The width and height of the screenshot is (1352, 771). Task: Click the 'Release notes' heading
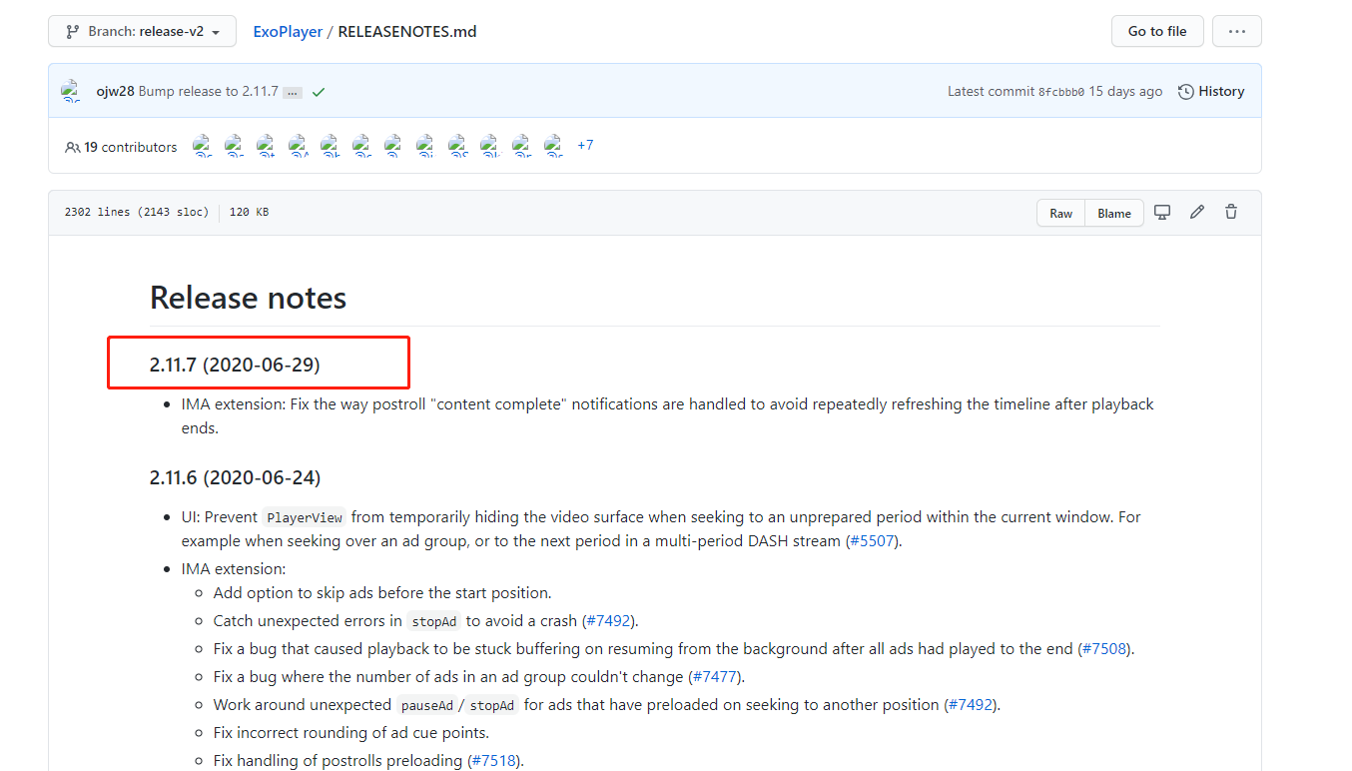(248, 298)
